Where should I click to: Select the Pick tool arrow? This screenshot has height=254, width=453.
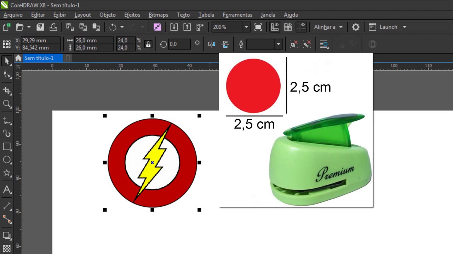click(7, 61)
